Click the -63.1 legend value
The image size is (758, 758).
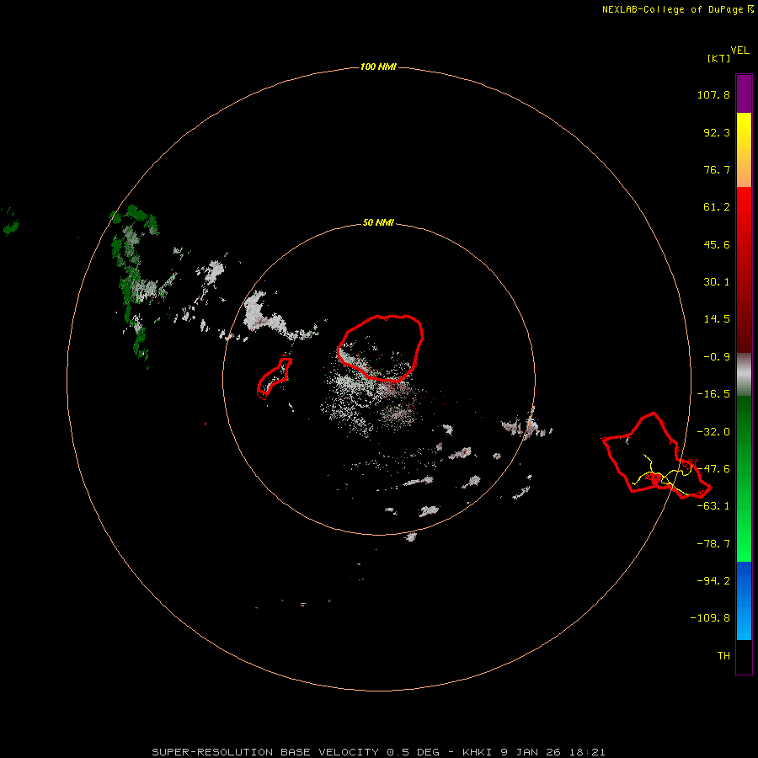(x=713, y=506)
